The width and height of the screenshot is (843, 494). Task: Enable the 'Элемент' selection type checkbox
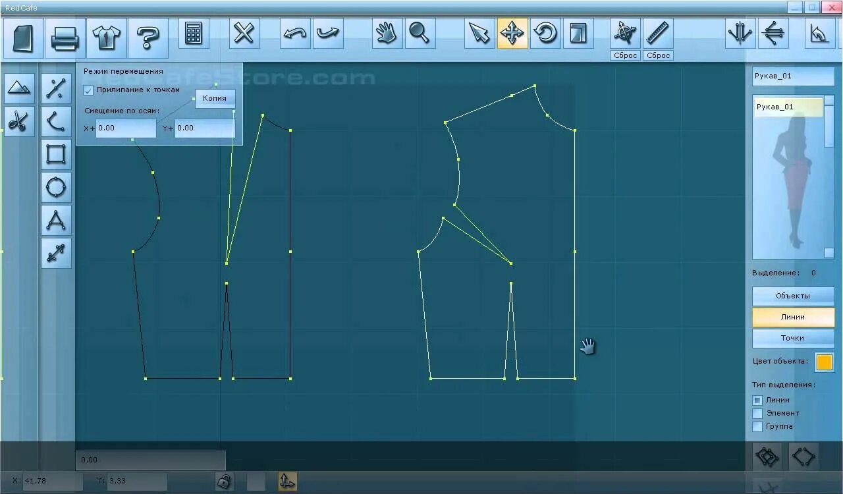[757, 413]
